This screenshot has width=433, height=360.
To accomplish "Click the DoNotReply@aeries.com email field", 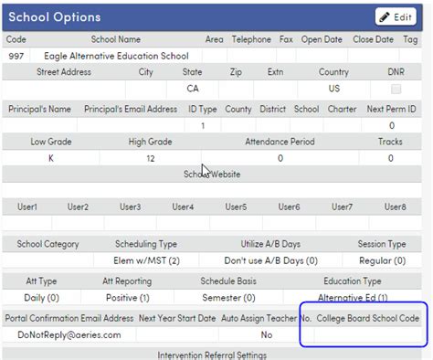I will (x=69, y=335).
